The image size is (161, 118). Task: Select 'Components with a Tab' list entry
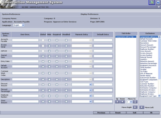tap(126, 37)
